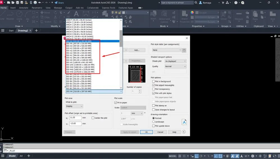
Task: Switch to the A4 layout tab
Action: (21, 156)
